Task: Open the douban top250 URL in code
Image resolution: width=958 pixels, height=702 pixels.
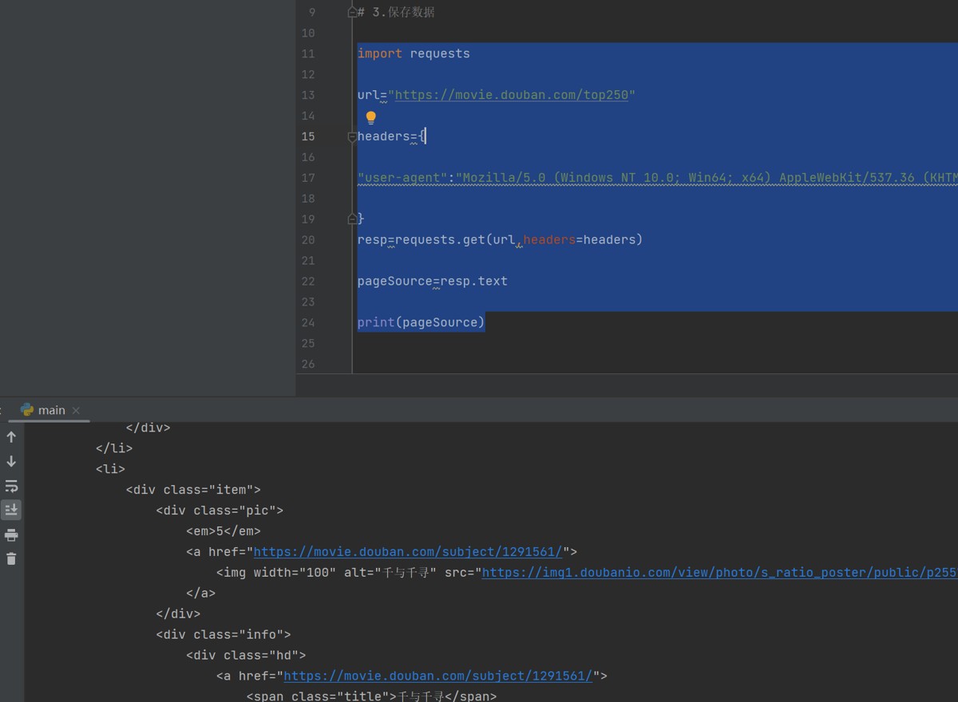Action: (x=511, y=95)
